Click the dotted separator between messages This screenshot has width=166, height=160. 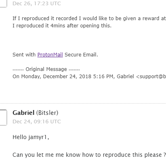(83, 104)
